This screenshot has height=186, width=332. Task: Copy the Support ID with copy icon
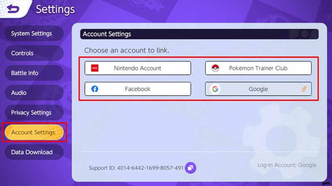(x=190, y=168)
